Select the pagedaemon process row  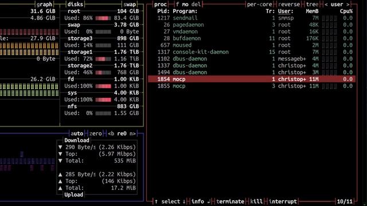coord(252,25)
